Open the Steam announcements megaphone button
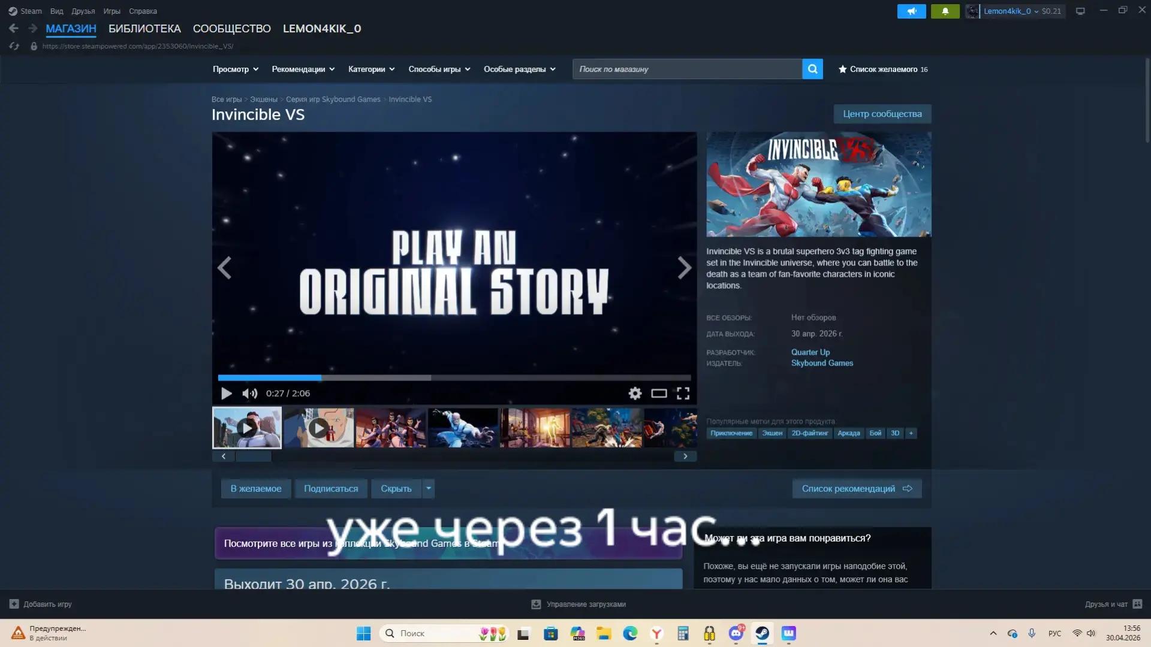The height and width of the screenshot is (647, 1151). [912, 11]
